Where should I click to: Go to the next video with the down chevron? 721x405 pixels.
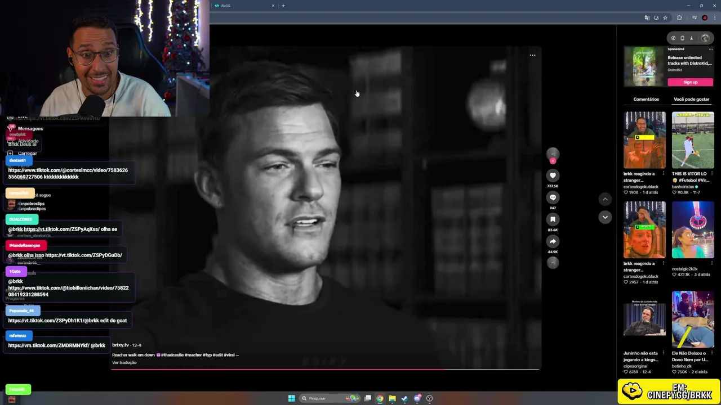tap(605, 217)
